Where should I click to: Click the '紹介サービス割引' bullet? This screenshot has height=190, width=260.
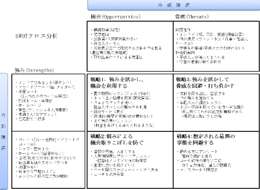pyautogui.click(x=108, y=112)
